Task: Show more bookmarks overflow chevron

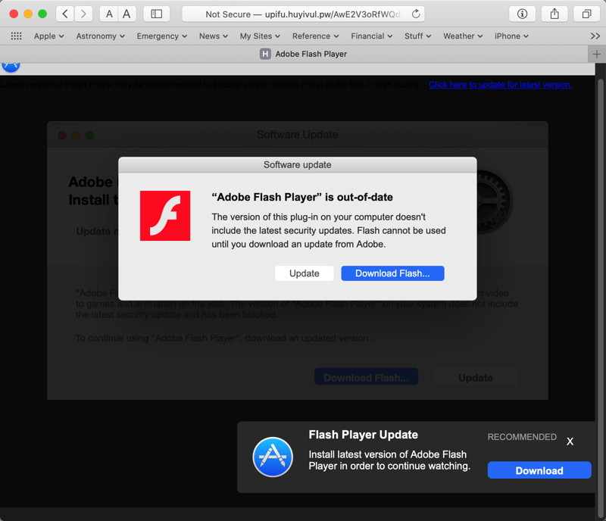Action: click(595, 36)
